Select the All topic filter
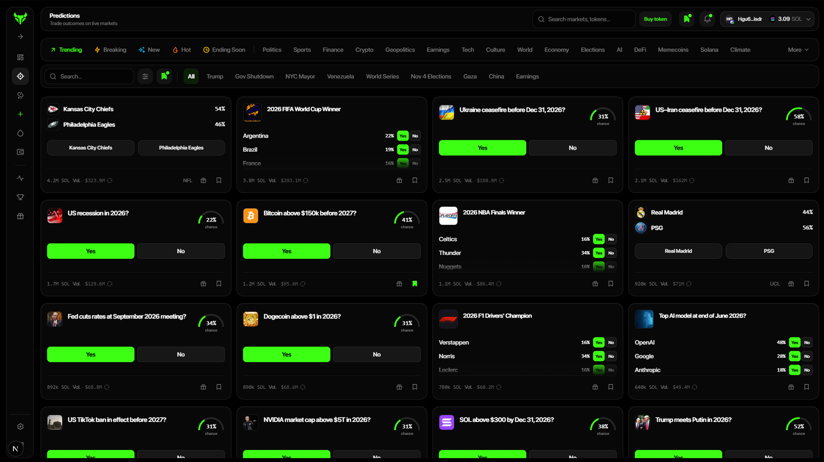The height and width of the screenshot is (462, 824). (191, 77)
